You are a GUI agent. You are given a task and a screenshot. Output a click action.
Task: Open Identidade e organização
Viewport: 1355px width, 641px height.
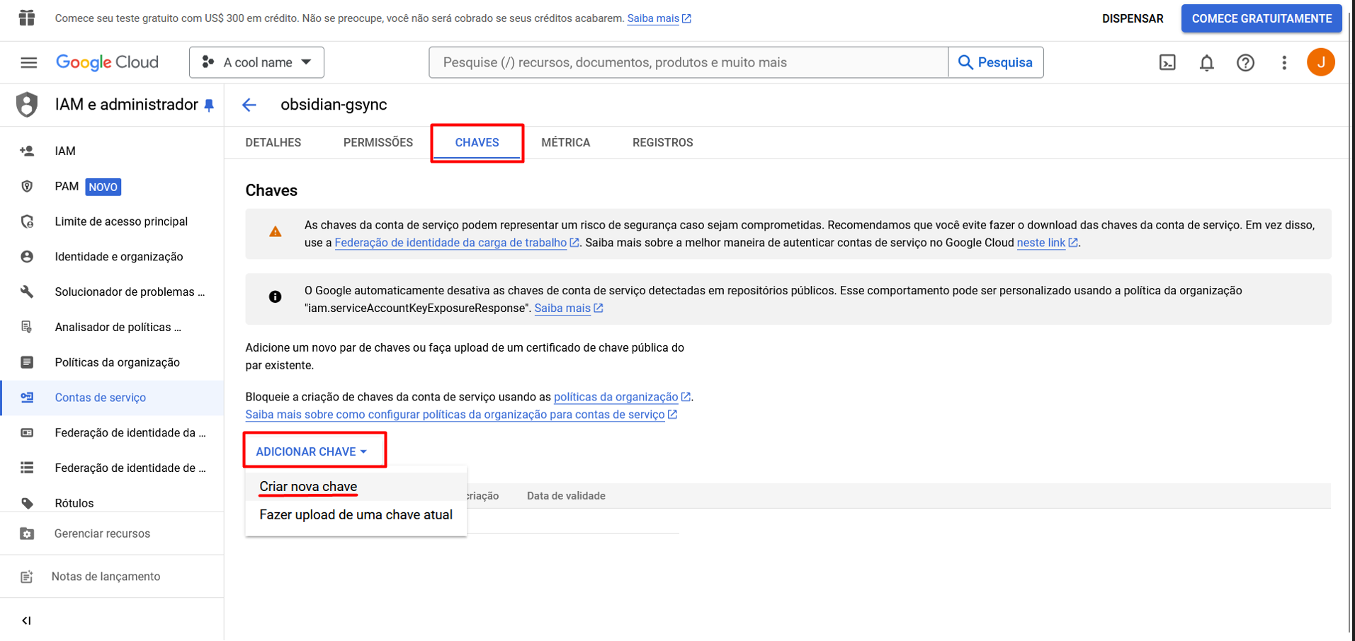(112, 257)
